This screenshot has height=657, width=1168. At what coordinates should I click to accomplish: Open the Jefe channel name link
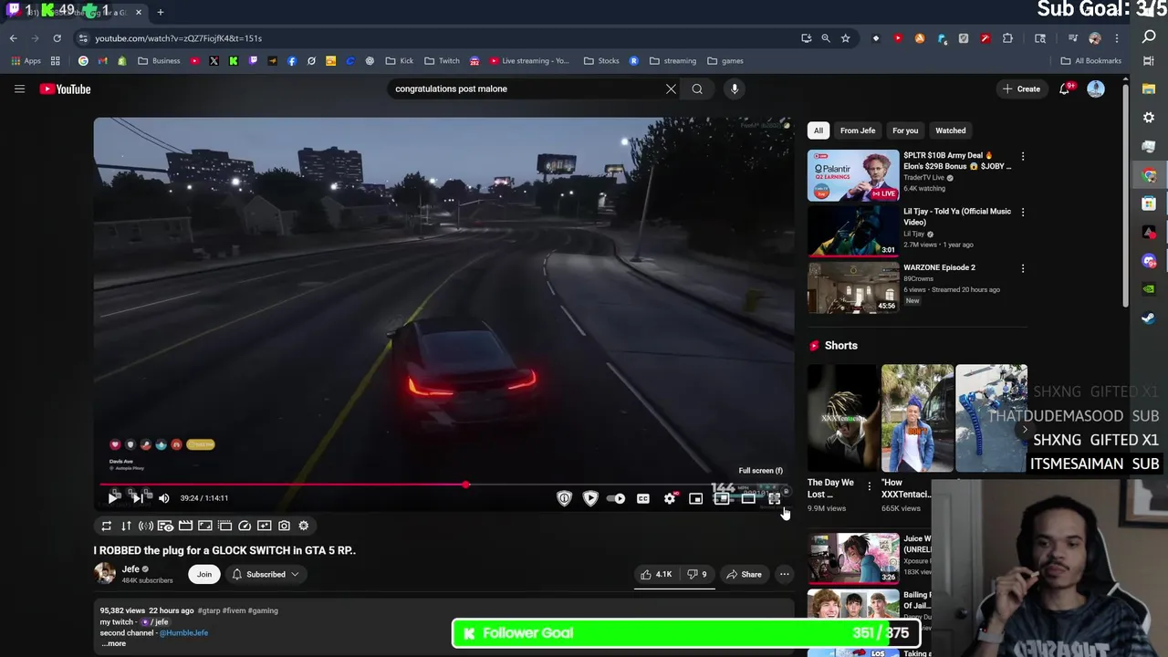(x=130, y=569)
